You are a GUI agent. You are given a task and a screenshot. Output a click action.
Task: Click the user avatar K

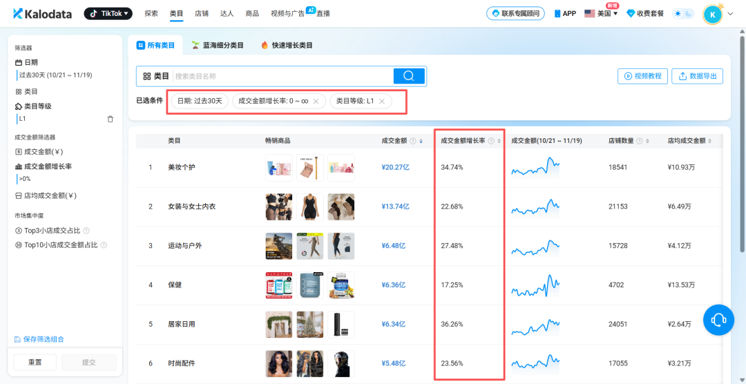712,15
